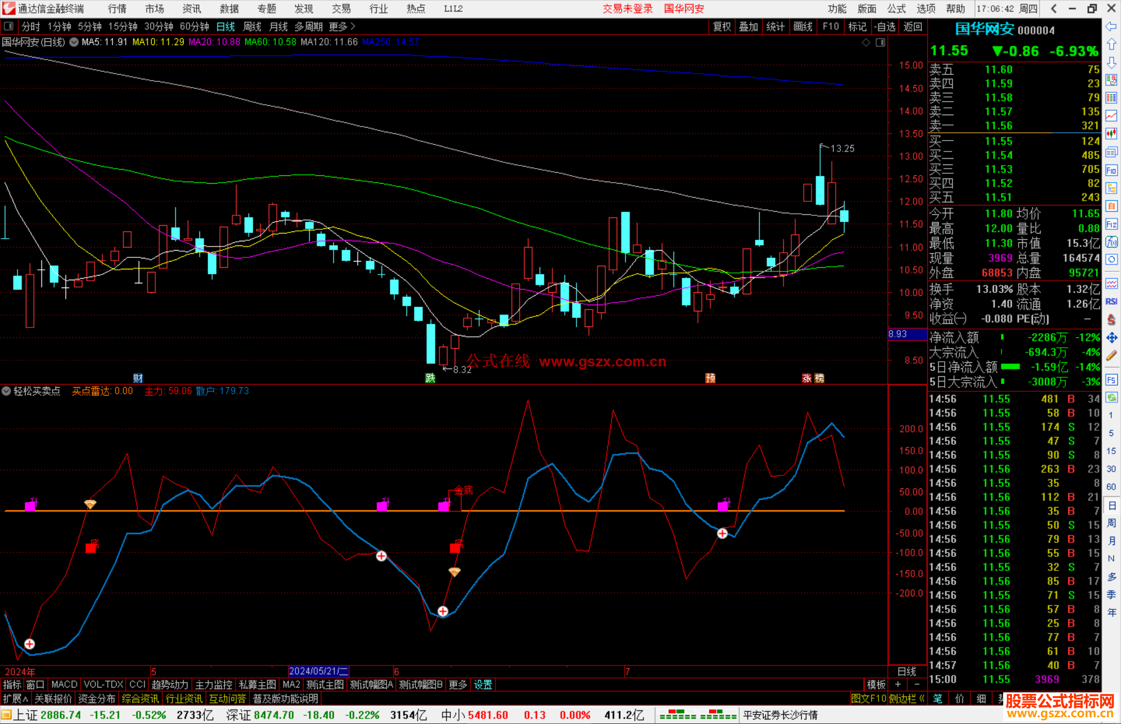Click the back arrow icon in right sidebar
This screenshot has width=1121, height=724.
[1111, 26]
